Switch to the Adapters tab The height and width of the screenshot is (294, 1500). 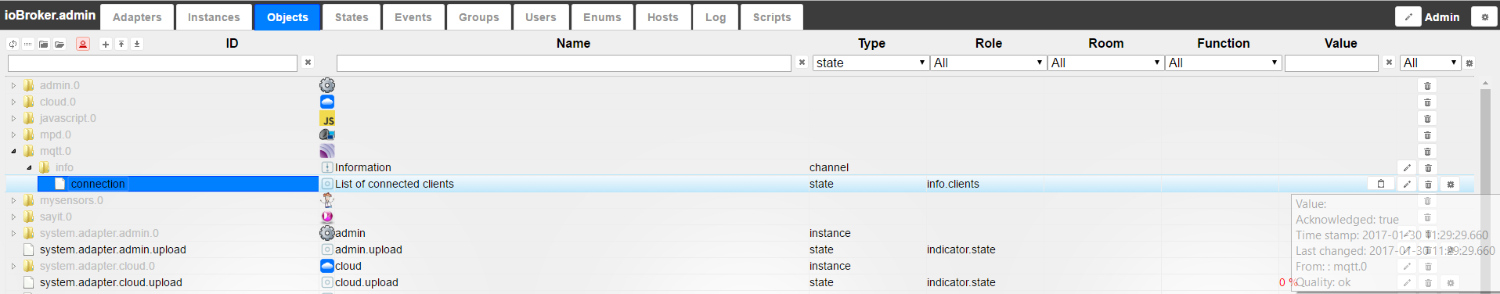tap(137, 17)
